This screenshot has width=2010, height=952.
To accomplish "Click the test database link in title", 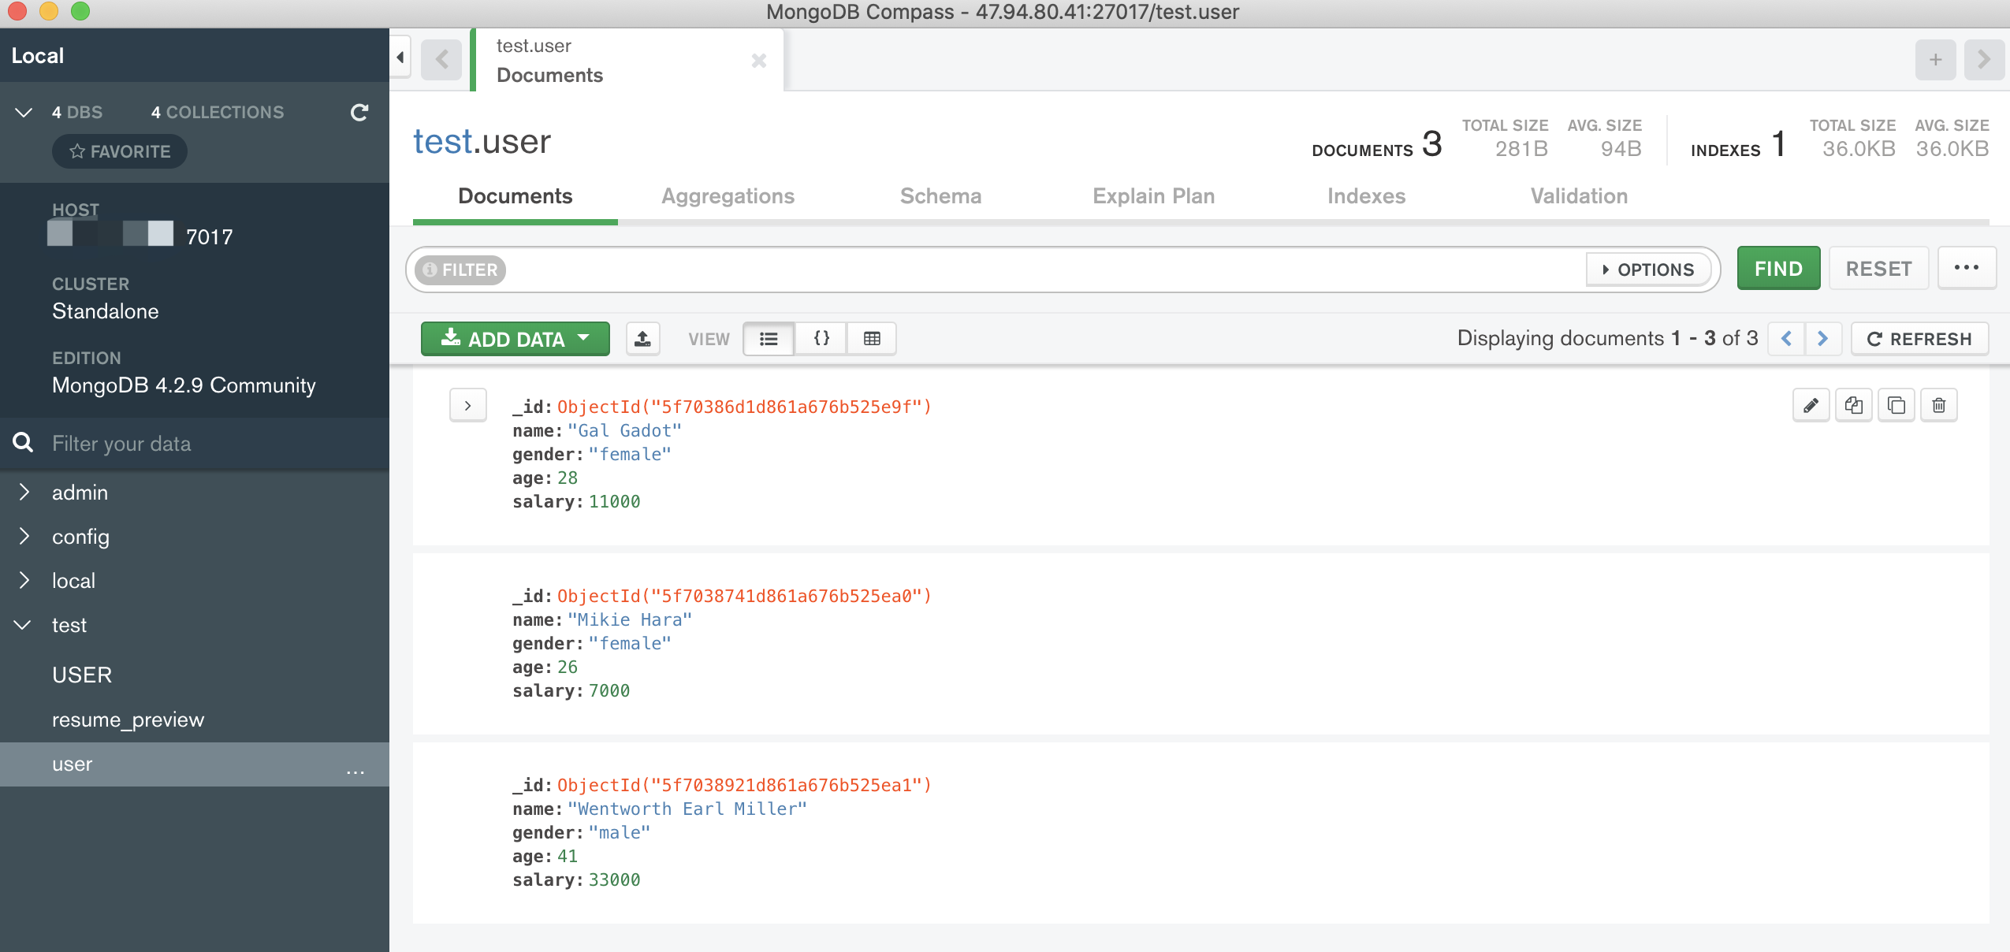I will click(x=443, y=142).
